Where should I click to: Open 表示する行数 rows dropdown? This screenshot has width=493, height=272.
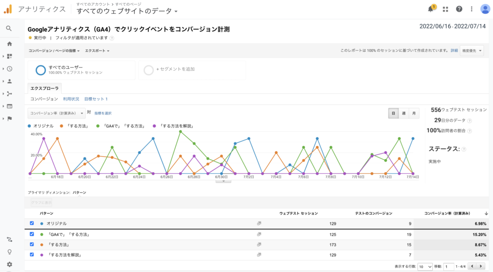coord(425,267)
